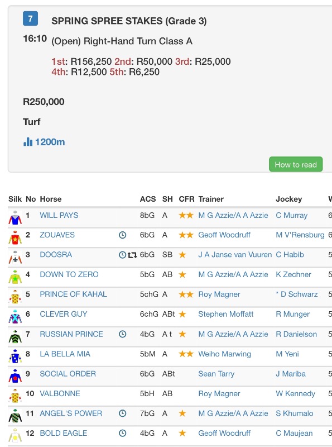Open the 1200m distance link
The width and height of the screenshot is (332, 447).
[x=50, y=142]
